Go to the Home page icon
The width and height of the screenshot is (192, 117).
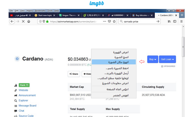click(x=29, y=22)
